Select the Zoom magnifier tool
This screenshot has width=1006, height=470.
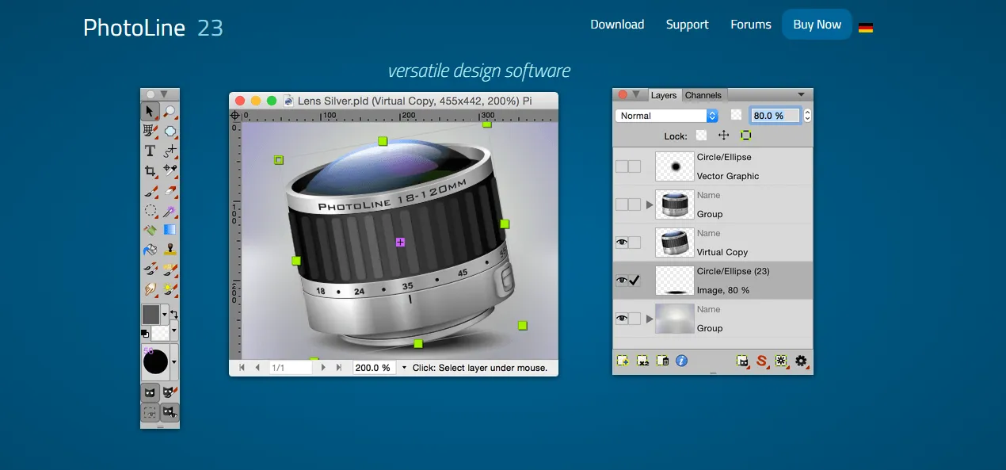pyautogui.click(x=170, y=111)
